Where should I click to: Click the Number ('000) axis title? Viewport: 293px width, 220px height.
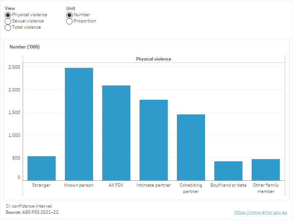click(x=25, y=47)
